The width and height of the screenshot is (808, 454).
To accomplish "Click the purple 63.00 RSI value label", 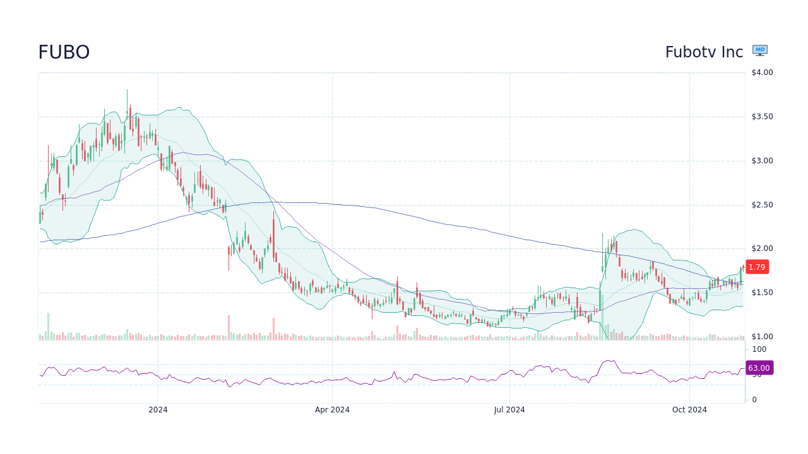I will pos(759,368).
